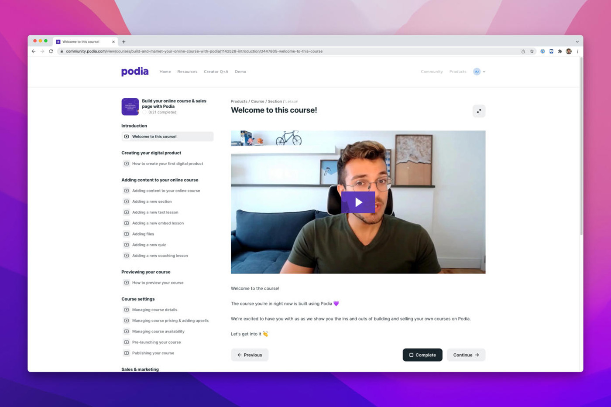This screenshot has height=407, width=611.
Task: Click video icon beside Publishing your course
Action: click(x=127, y=353)
